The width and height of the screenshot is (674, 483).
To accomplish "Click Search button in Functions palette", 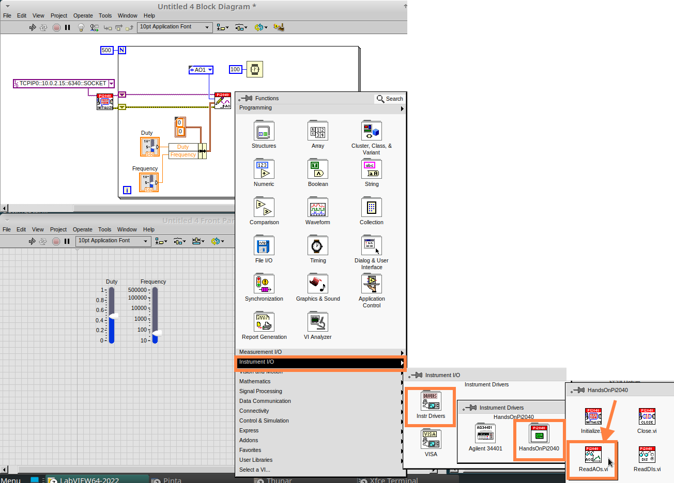I will coord(390,99).
